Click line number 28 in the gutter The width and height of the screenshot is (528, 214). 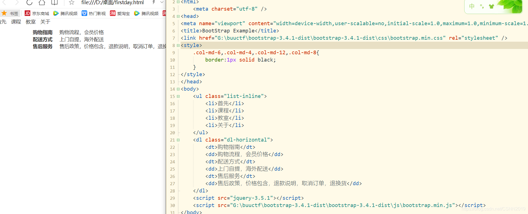172,191
